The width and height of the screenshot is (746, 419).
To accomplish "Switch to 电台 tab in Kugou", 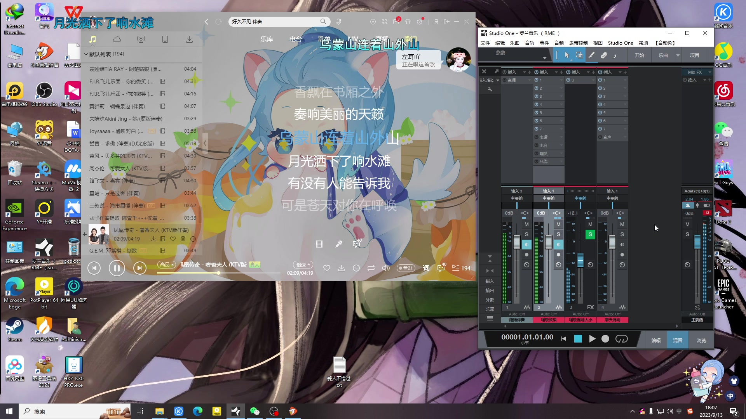I will pyautogui.click(x=296, y=39).
